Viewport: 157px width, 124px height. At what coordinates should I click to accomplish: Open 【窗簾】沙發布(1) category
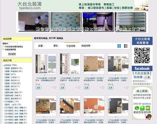click(12, 77)
